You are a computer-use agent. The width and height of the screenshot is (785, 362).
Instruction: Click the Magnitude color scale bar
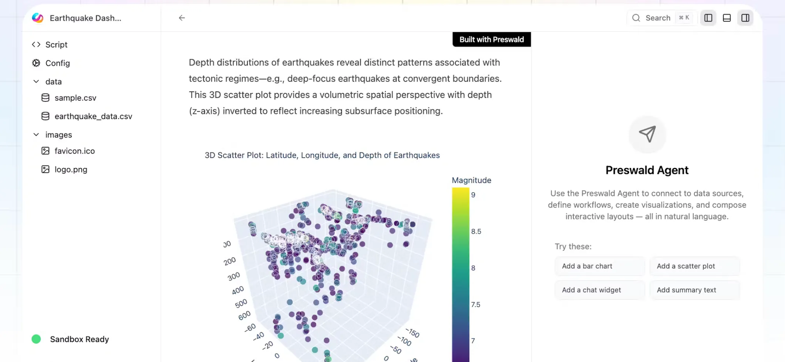click(461, 274)
